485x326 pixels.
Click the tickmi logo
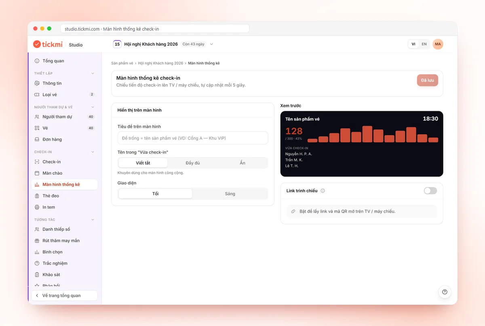[x=48, y=44]
